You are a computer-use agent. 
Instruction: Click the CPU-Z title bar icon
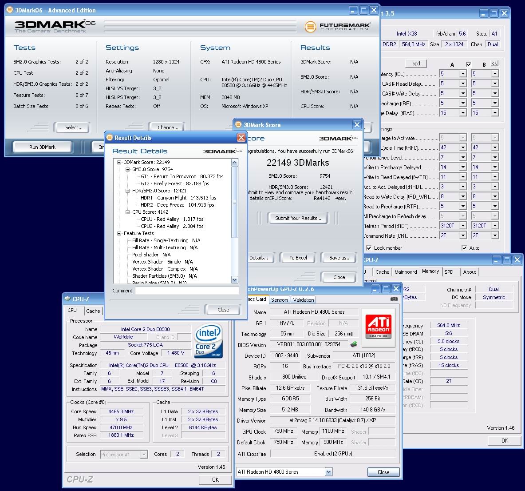coord(67,299)
